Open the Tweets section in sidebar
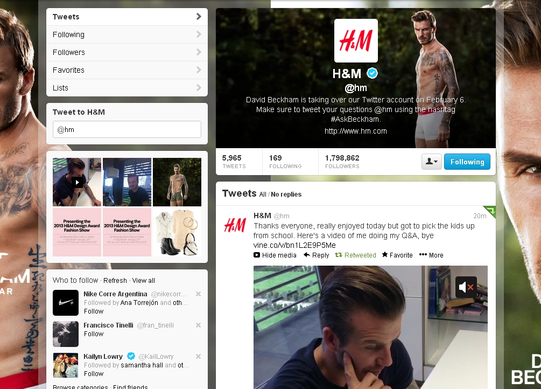 coord(127,17)
